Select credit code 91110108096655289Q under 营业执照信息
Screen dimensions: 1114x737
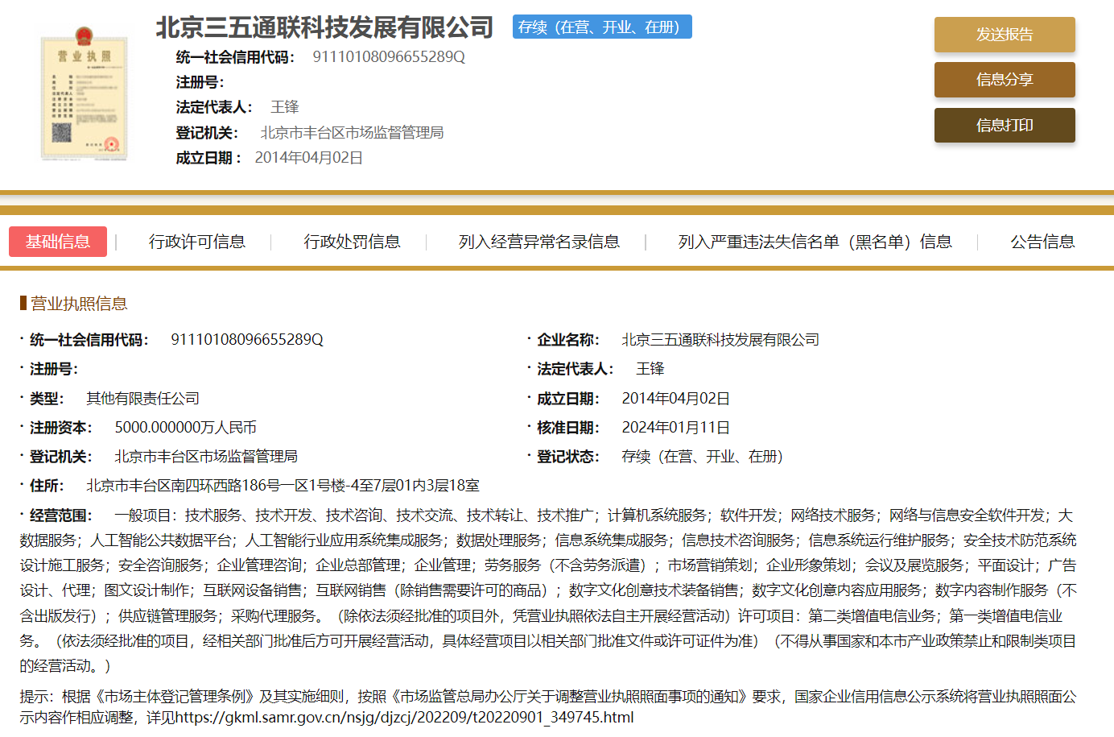[x=247, y=340]
